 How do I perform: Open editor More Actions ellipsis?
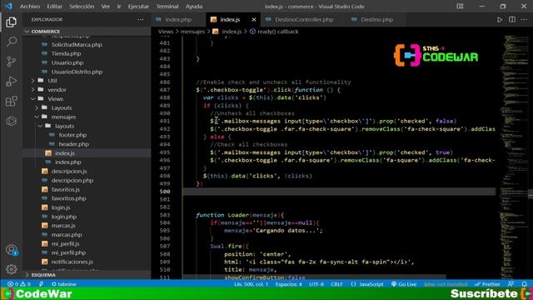point(524,20)
